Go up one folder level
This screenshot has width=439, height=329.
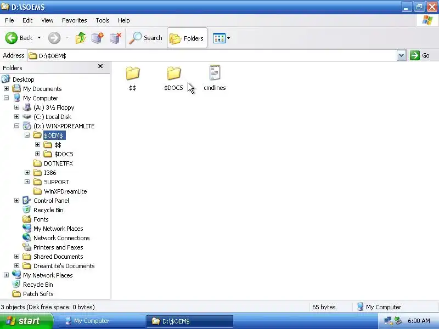[81, 38]
